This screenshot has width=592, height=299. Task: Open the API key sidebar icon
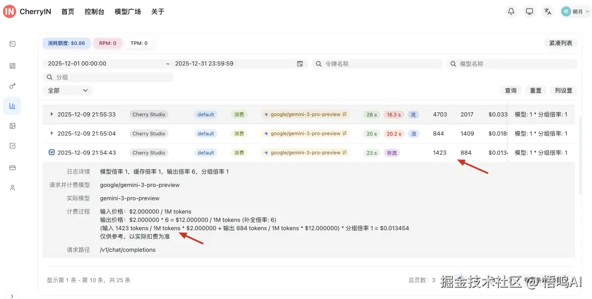[13, 86]
